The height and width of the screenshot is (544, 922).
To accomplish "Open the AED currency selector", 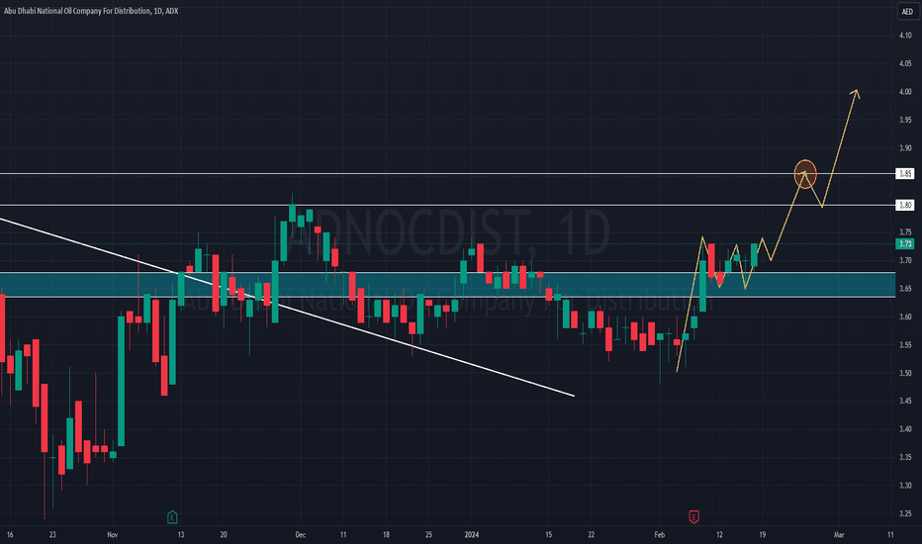I will point(907,12).
